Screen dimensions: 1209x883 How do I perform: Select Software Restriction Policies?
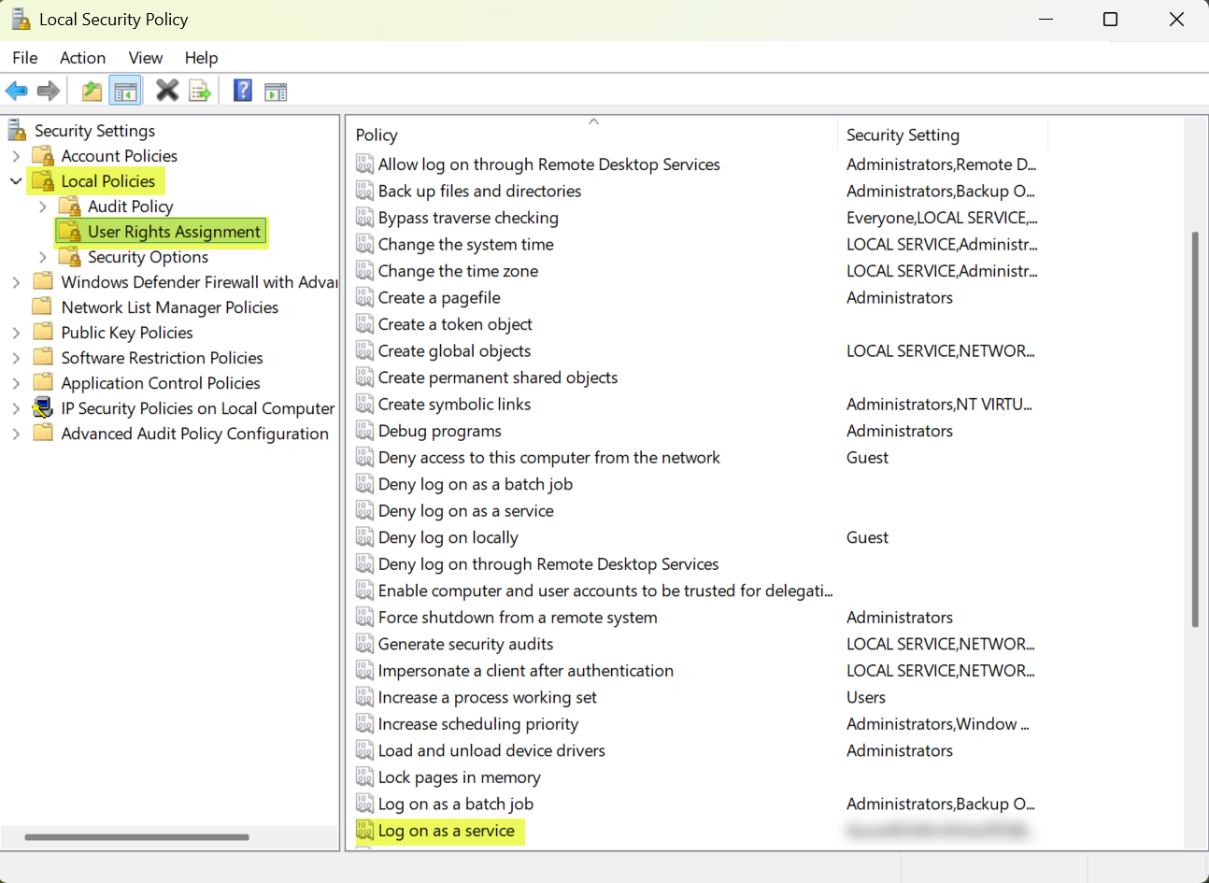[162, 358]
